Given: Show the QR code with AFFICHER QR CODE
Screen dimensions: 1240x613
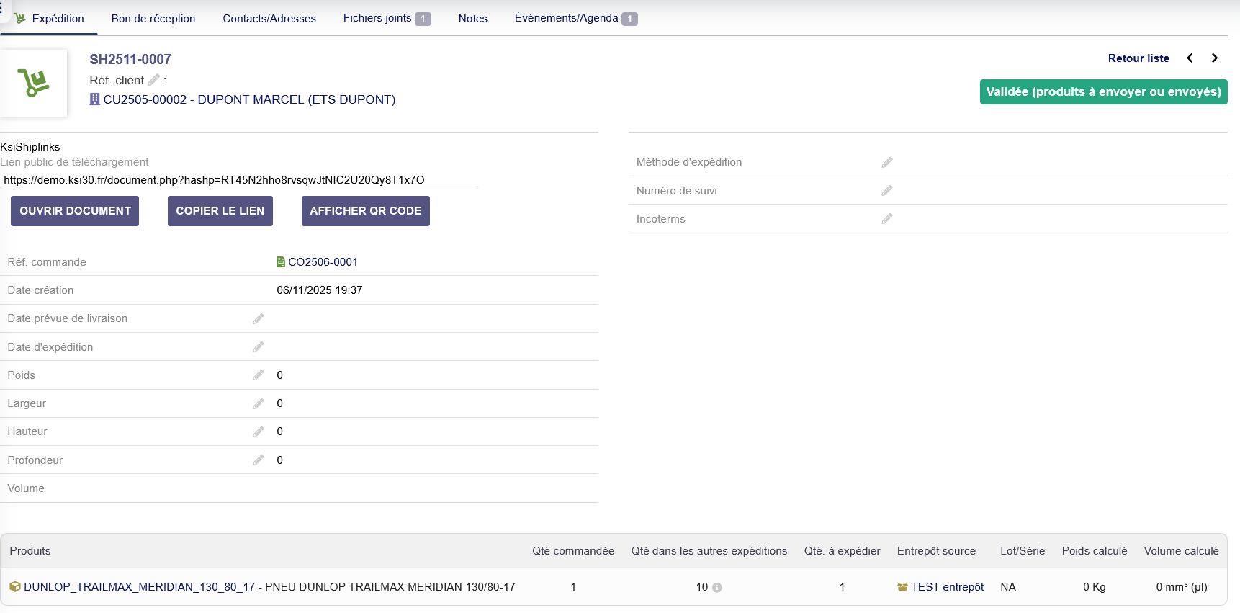Looking at the screenshot, I should pyautogui.click(x=365, y=211).
